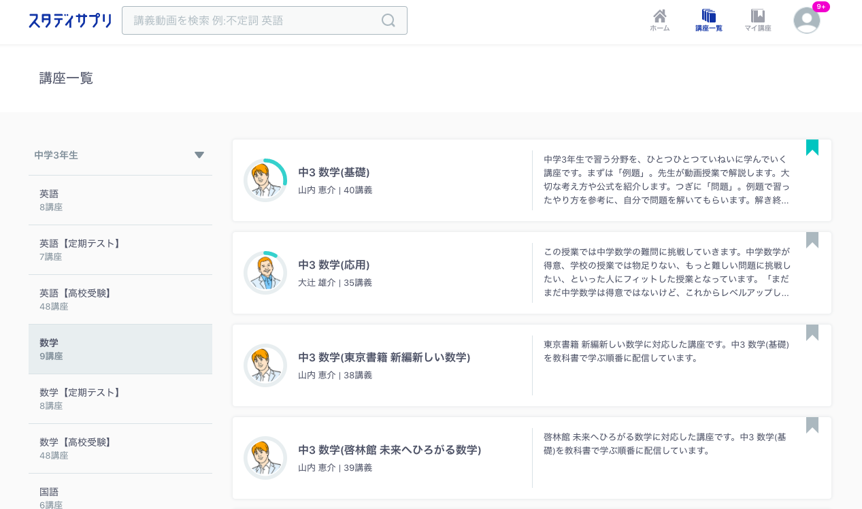Viewport: 862px width, 509px height.
Task: Bookmark the 中3 数学(応用) course
Action: 812,240
